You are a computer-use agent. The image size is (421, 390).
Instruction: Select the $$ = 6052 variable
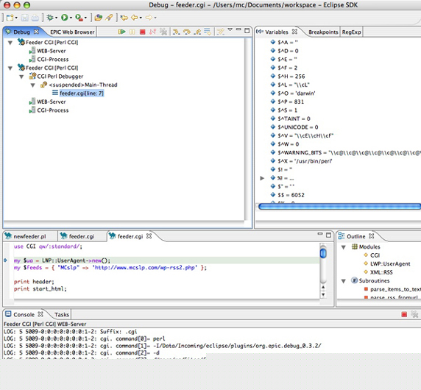pos(291,195)
